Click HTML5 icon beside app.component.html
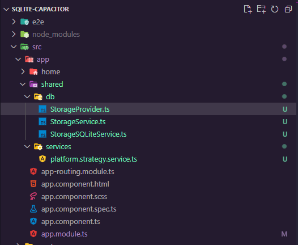The width and height of the screenshot is (298, 245). (x=33, y=184)
